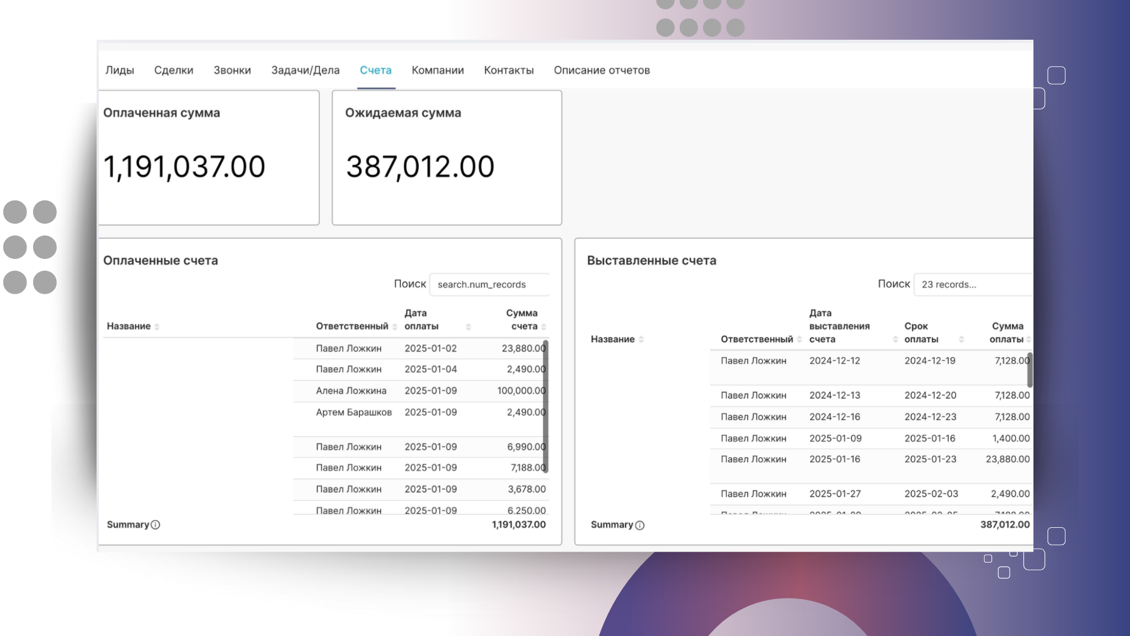This screenshot has height=636, width=1130.
Task: Click Summary info icon in Оплаченные счета
Action: coord(156,525)
